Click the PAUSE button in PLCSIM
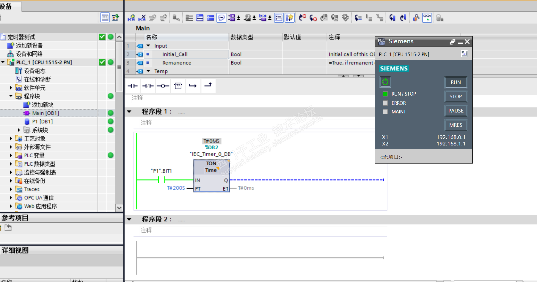Screen dimensions: 537x282 click(456, 111)
